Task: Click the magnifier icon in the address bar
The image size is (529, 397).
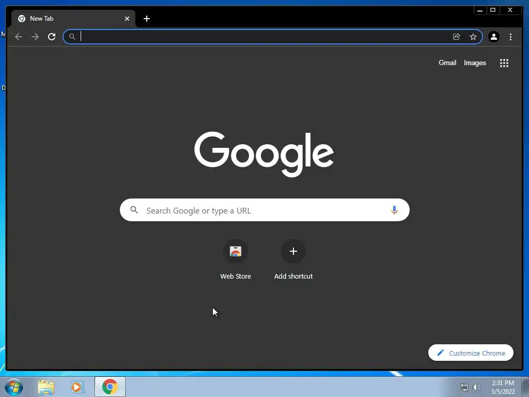Action: [x=72, y=37]
